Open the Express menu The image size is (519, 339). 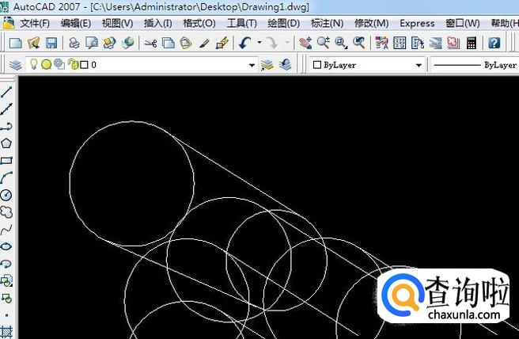pyautogui.click(x=417, y=24)
